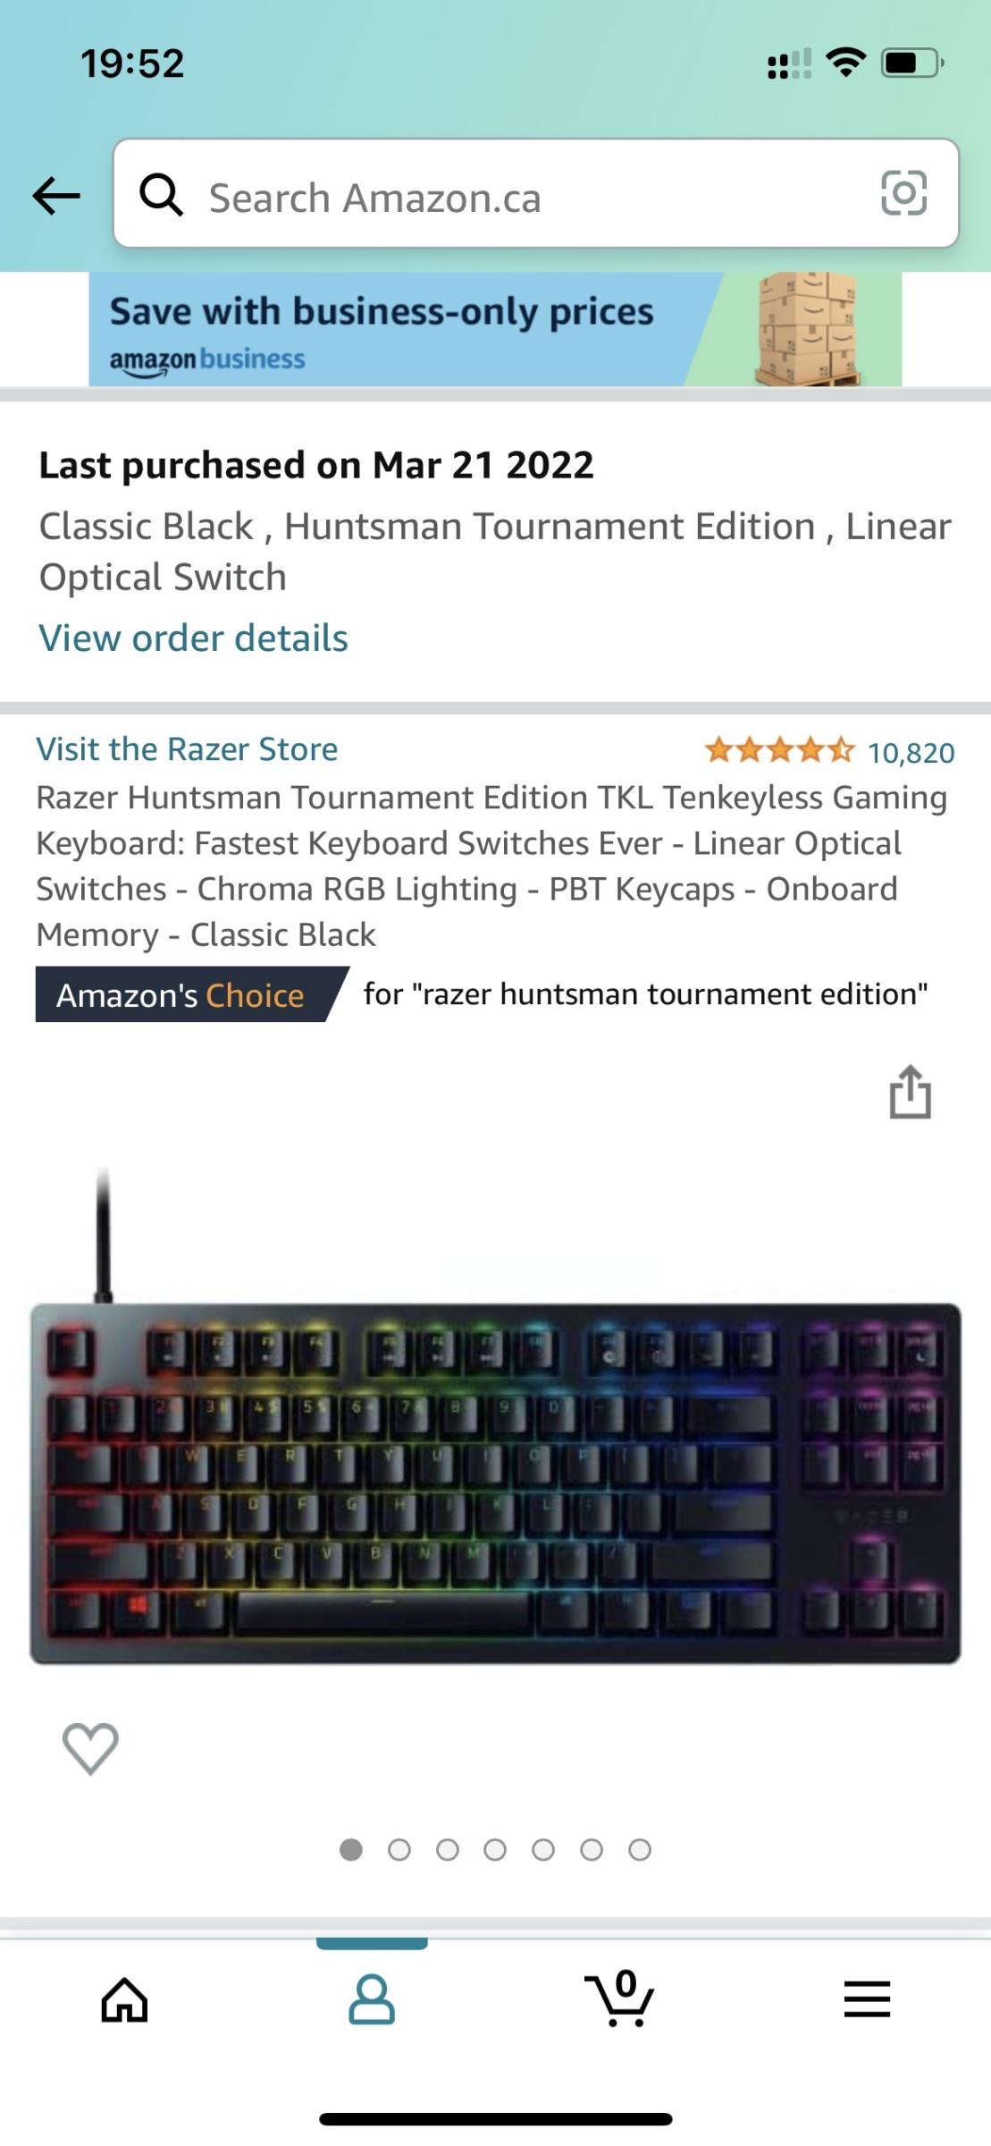The image size is (991, 2146).
Task: Tap the search magnifier icon
Action: (162, 194)
